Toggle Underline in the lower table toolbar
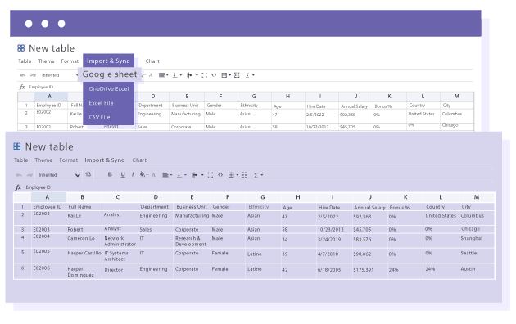 (123, 174)
